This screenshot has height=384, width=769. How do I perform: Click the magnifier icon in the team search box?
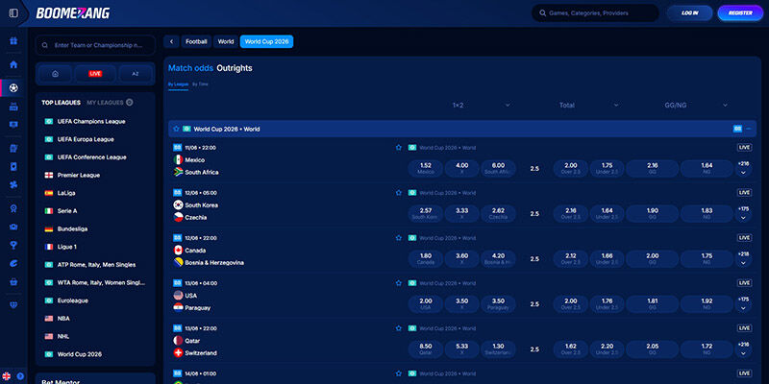(x=45, y=45)
